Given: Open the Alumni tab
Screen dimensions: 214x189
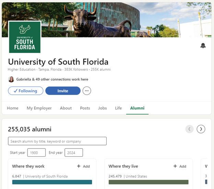Looking at the screenshot, I should pyautogui.click(x=137, y=108).
